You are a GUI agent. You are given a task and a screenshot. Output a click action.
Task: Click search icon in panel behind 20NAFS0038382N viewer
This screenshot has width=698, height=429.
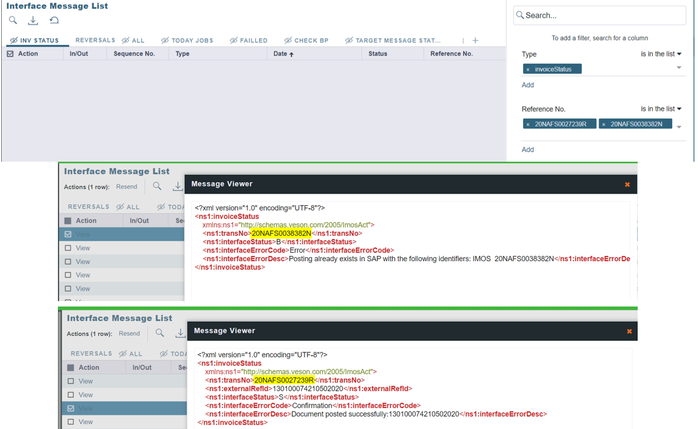click(x=157, y=186)
